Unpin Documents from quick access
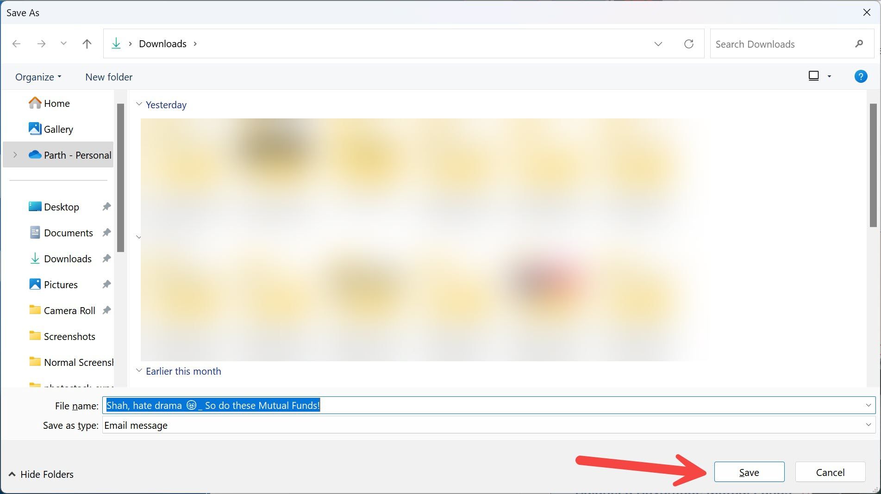Viewport: 881px width, 494px height. tap(106, 233)
